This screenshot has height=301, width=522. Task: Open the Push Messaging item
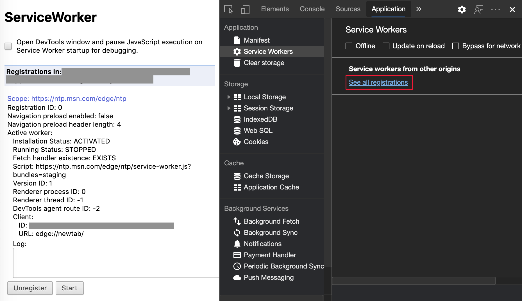[x=269, y=277]
